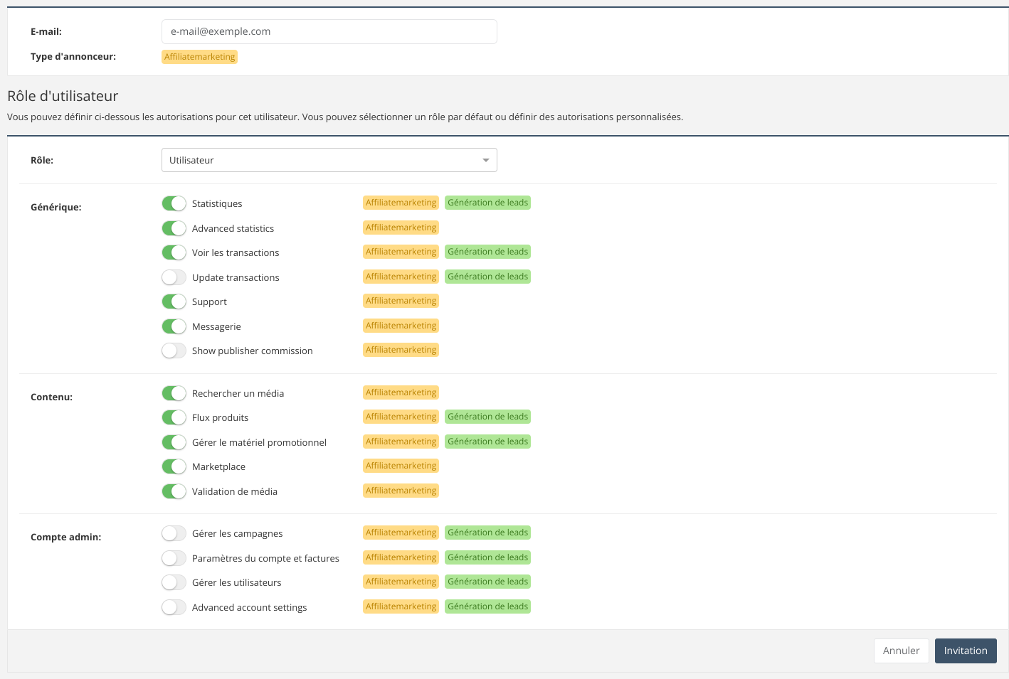The image size is (1009, 679).
Task: Click Affiliatemarketing badge for Validation de média
Action: (x=401, y=491)
